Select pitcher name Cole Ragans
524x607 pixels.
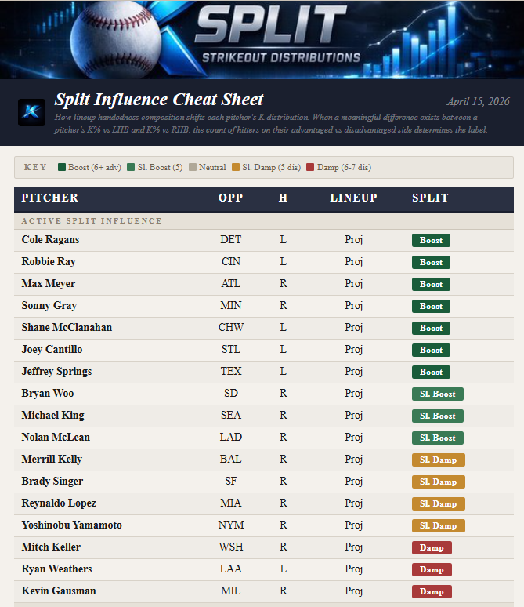point(50,240)
